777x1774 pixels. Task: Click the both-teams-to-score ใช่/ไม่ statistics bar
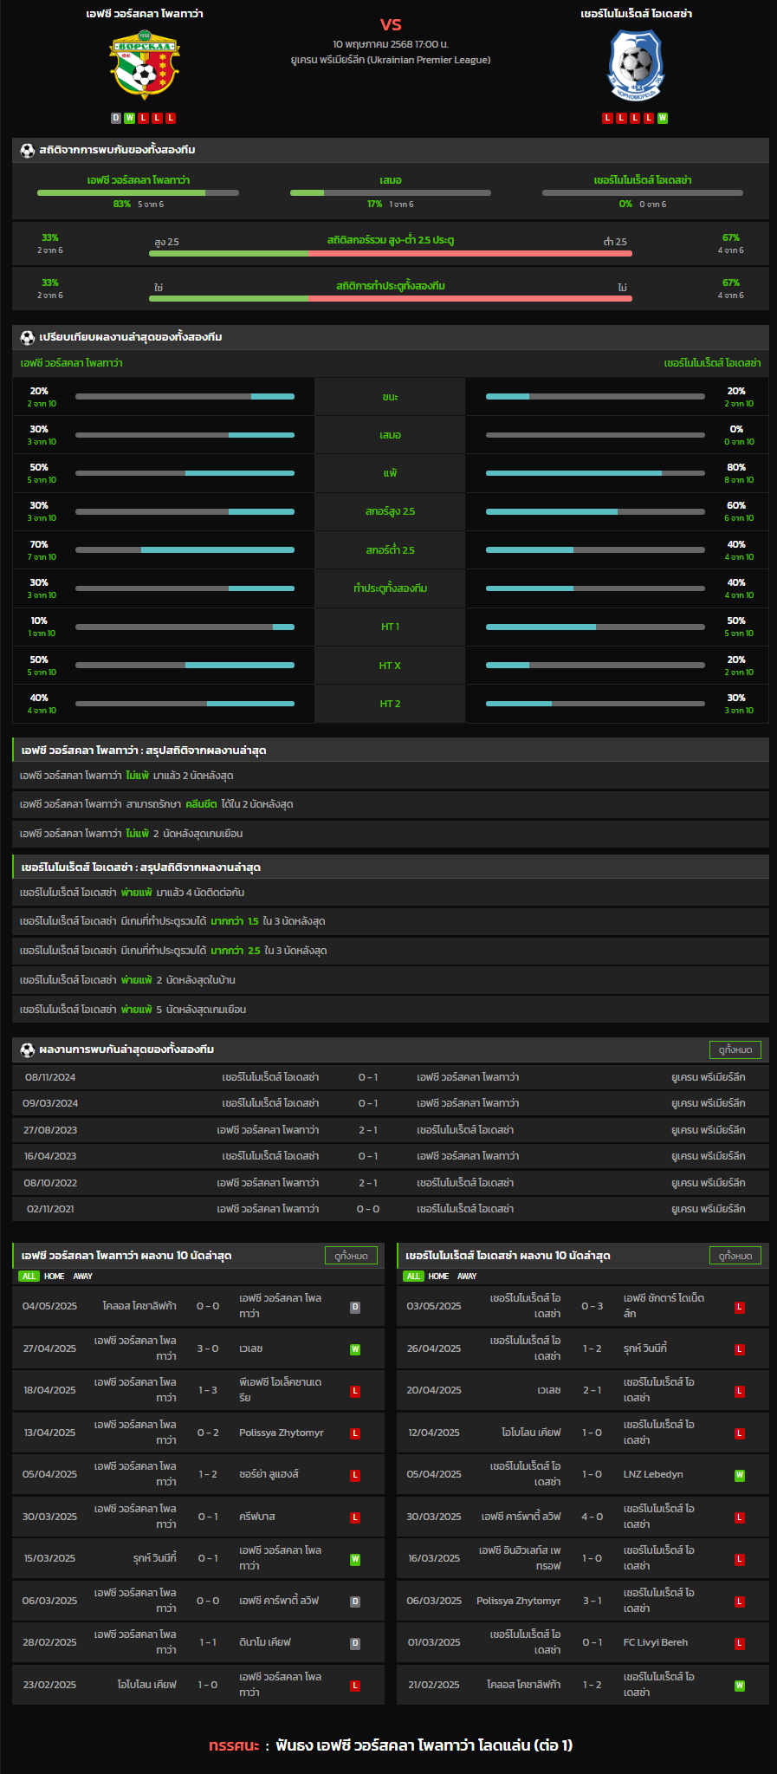pos(391,298)
